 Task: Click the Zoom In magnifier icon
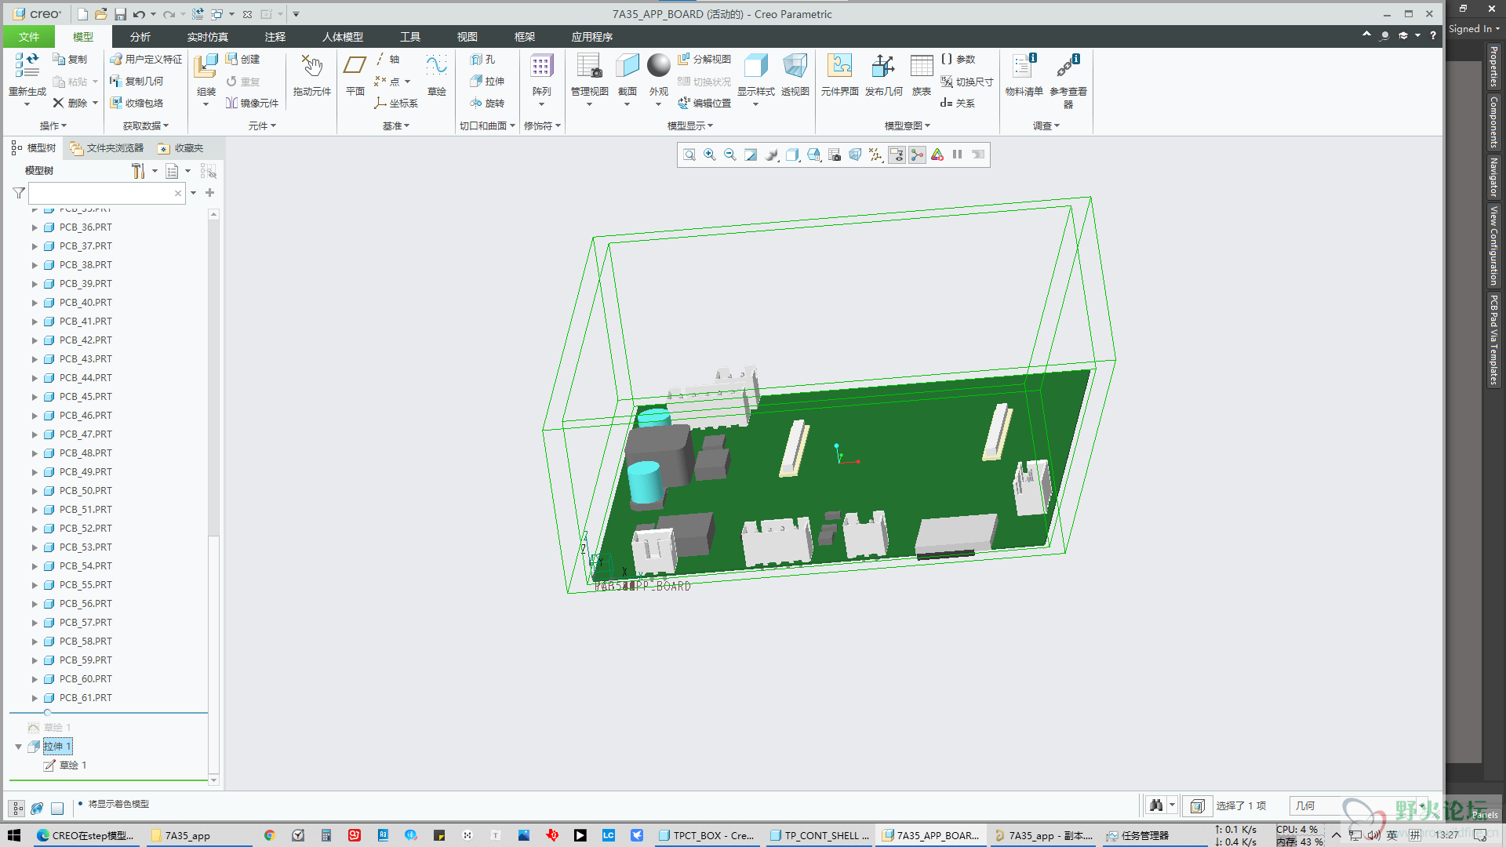click(x=709, y=154)
